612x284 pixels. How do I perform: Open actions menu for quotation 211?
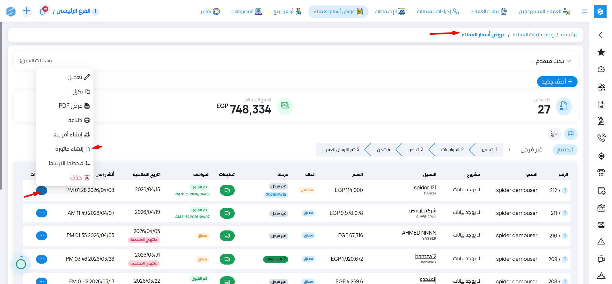point(41,213)
